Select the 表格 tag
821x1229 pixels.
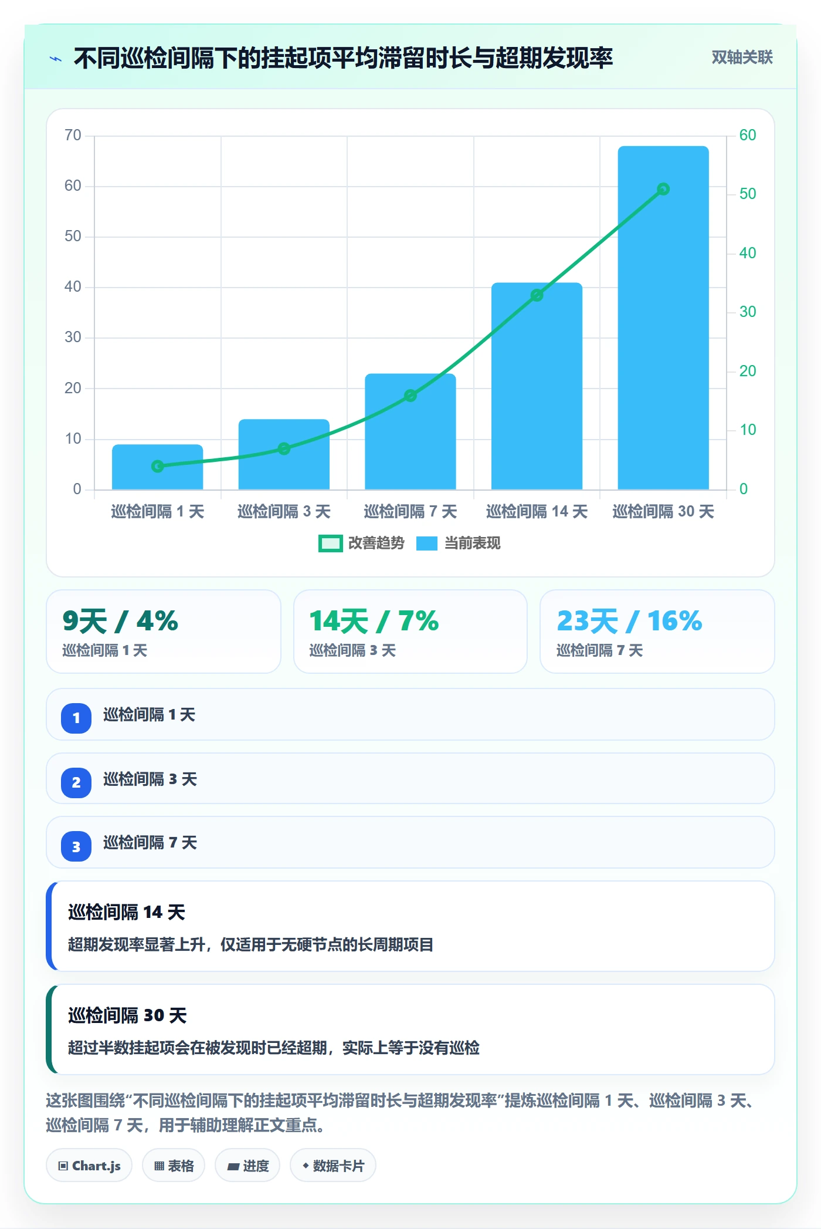point(174,1166)
